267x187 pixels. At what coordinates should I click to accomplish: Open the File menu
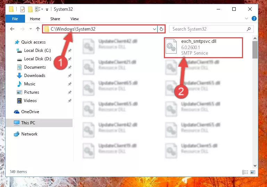tap(15, 19)
